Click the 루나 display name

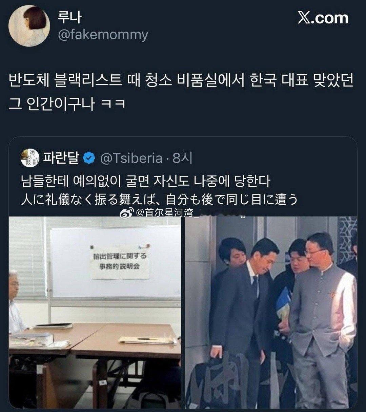(69, 17)
